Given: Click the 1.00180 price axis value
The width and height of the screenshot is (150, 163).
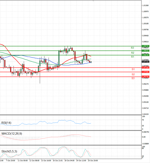Looking at the screenshot, I should 145,24.
